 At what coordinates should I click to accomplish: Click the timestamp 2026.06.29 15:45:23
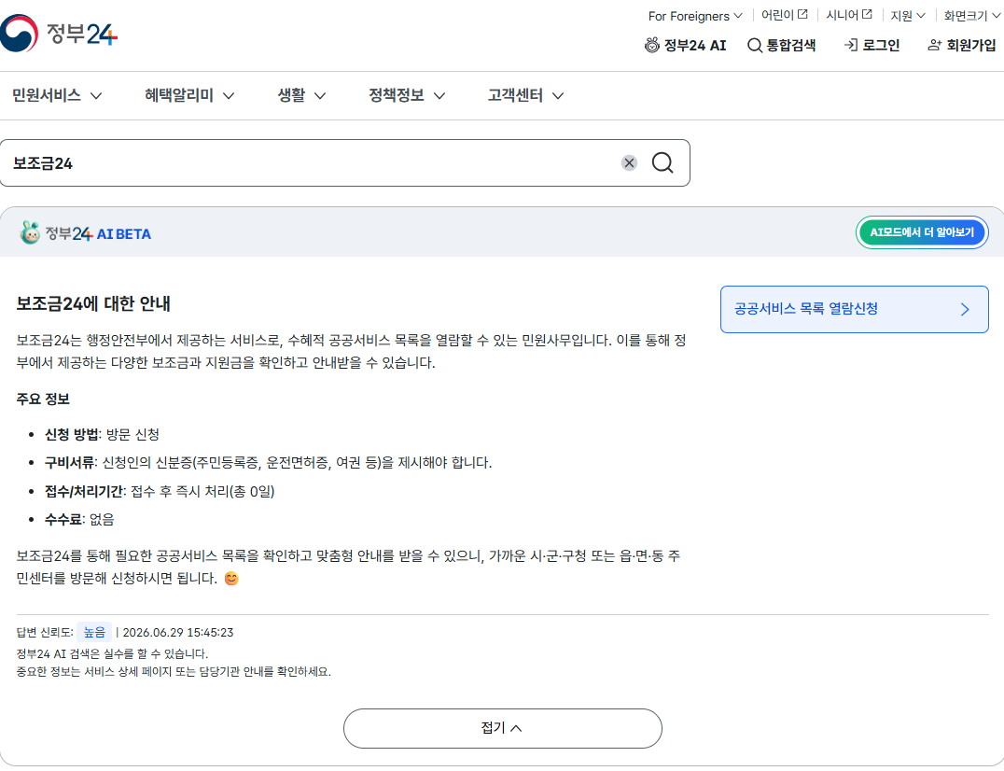point(178,633)
